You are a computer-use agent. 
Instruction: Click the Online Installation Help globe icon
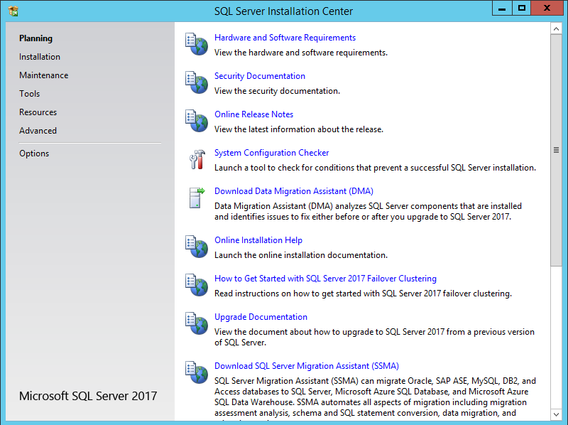(197, 247)
